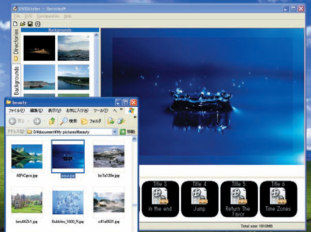Open the ファイル(F) menu in beauty window

point(17,110)
